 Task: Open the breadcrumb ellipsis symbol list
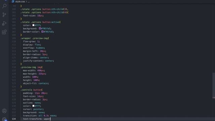(29, 2)
